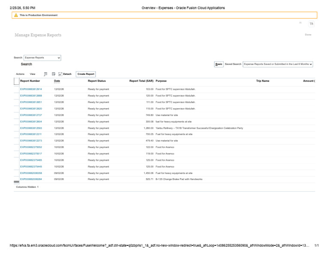
Task: Click the Ready for payment status in 525.71 row
Action: [x=99, y=179]
